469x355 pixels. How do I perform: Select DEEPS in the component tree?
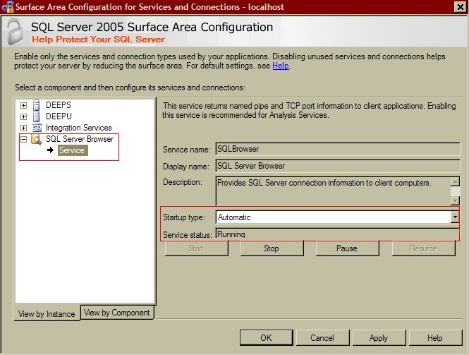coord(59,105)
